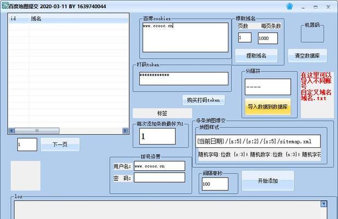Click the 购买打码token button

point(203,100)
